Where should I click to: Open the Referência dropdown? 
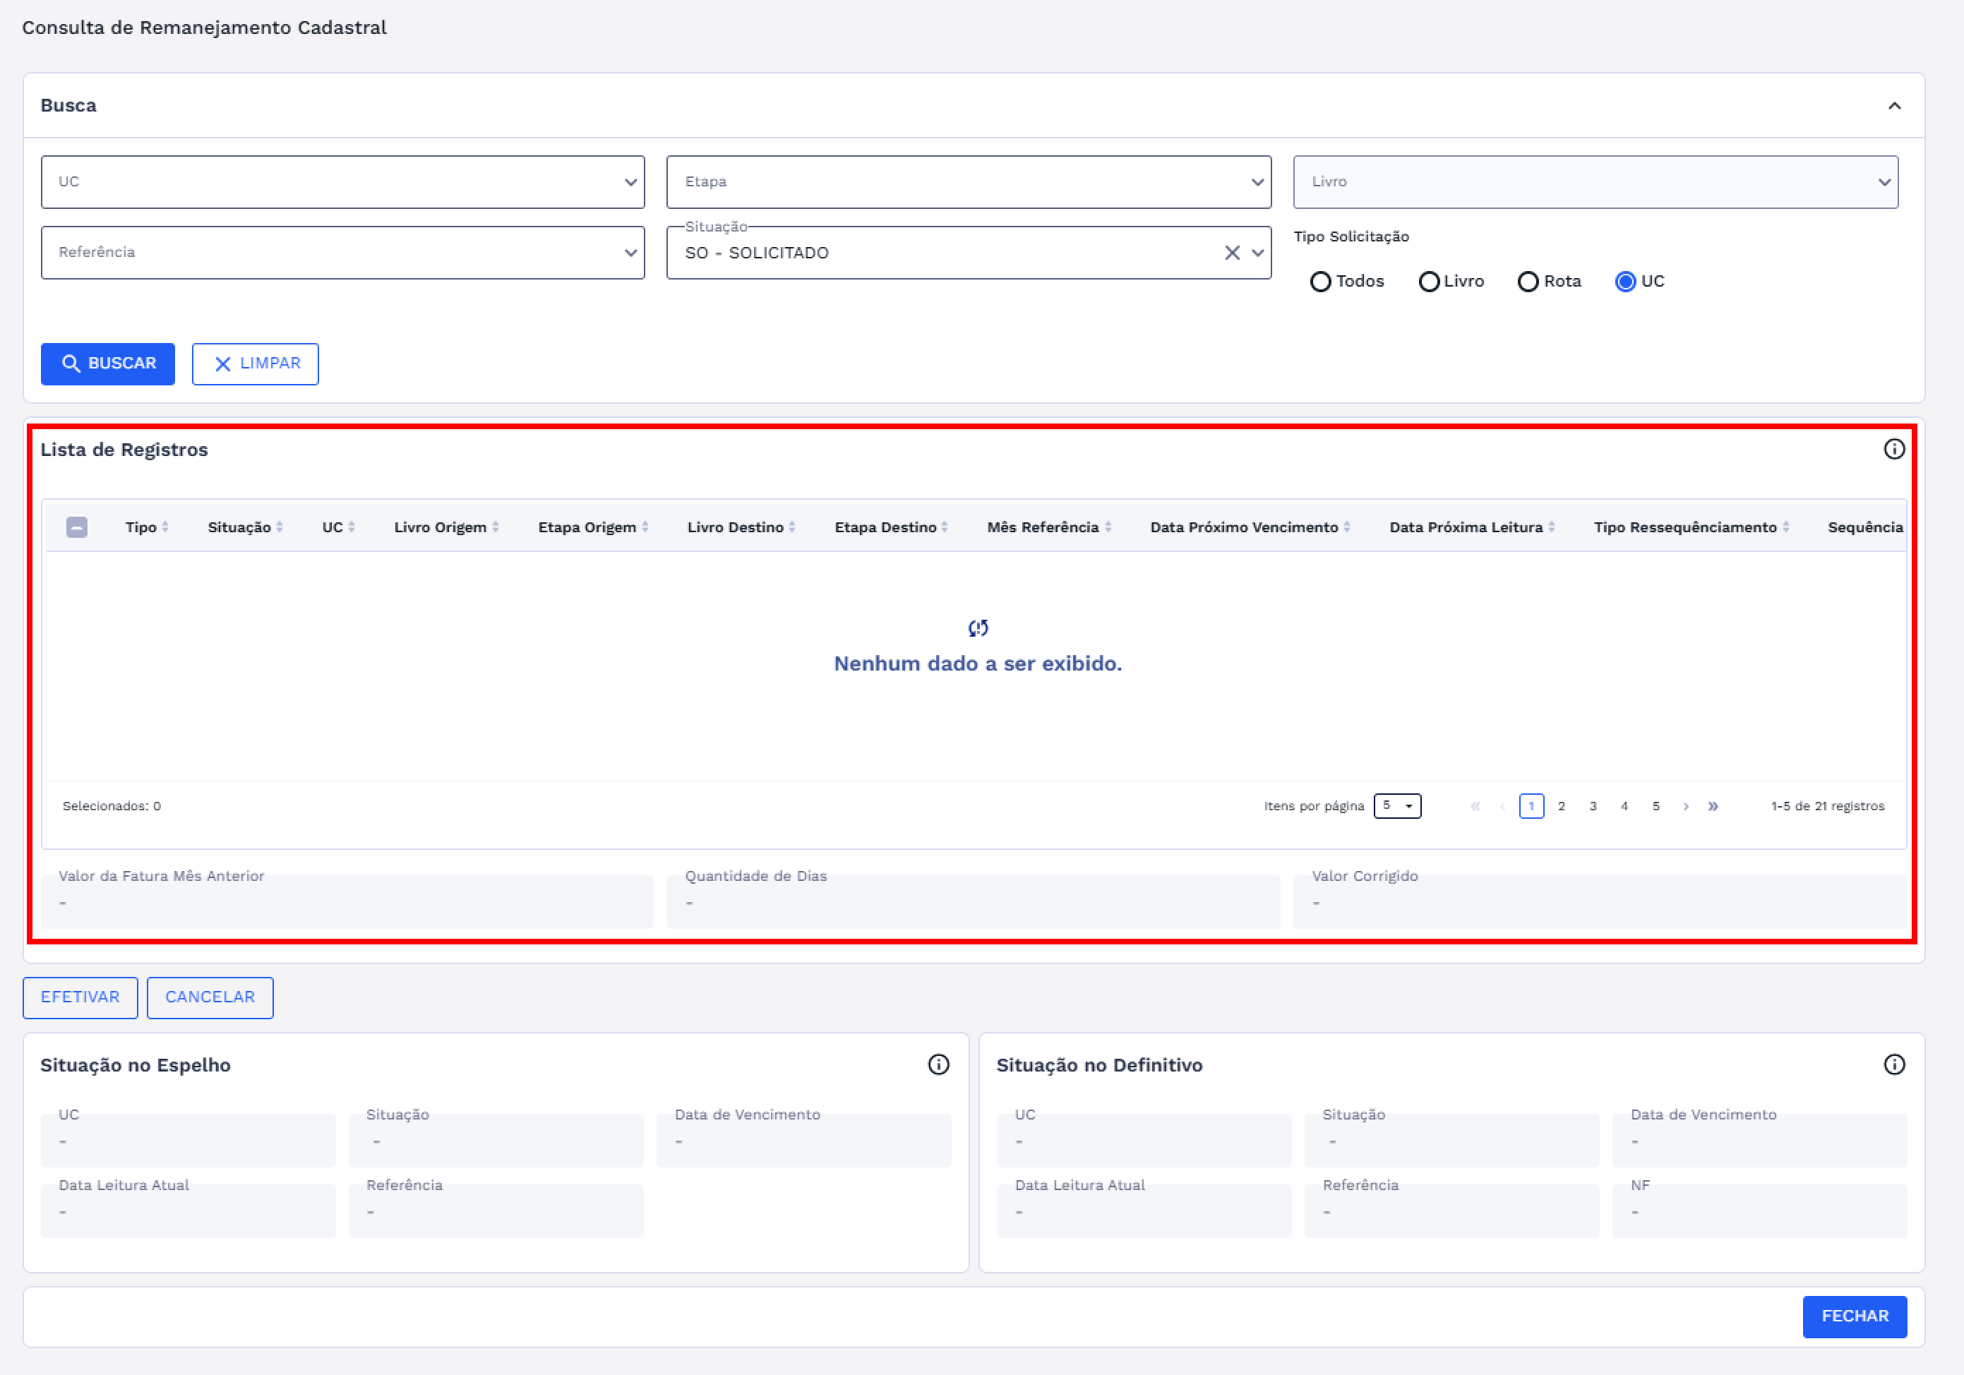coord(342,252)
